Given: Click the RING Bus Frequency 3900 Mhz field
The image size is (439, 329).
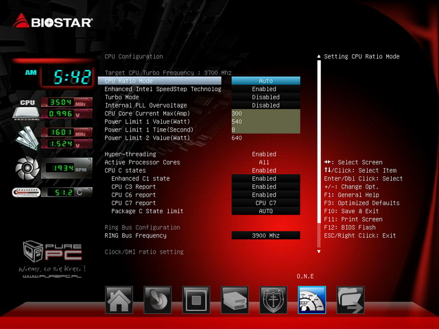Looking at the screenshot, I should tap(265, 235).
